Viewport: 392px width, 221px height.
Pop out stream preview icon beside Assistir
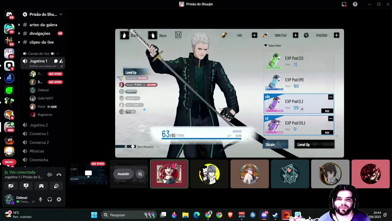pos(140,174)
